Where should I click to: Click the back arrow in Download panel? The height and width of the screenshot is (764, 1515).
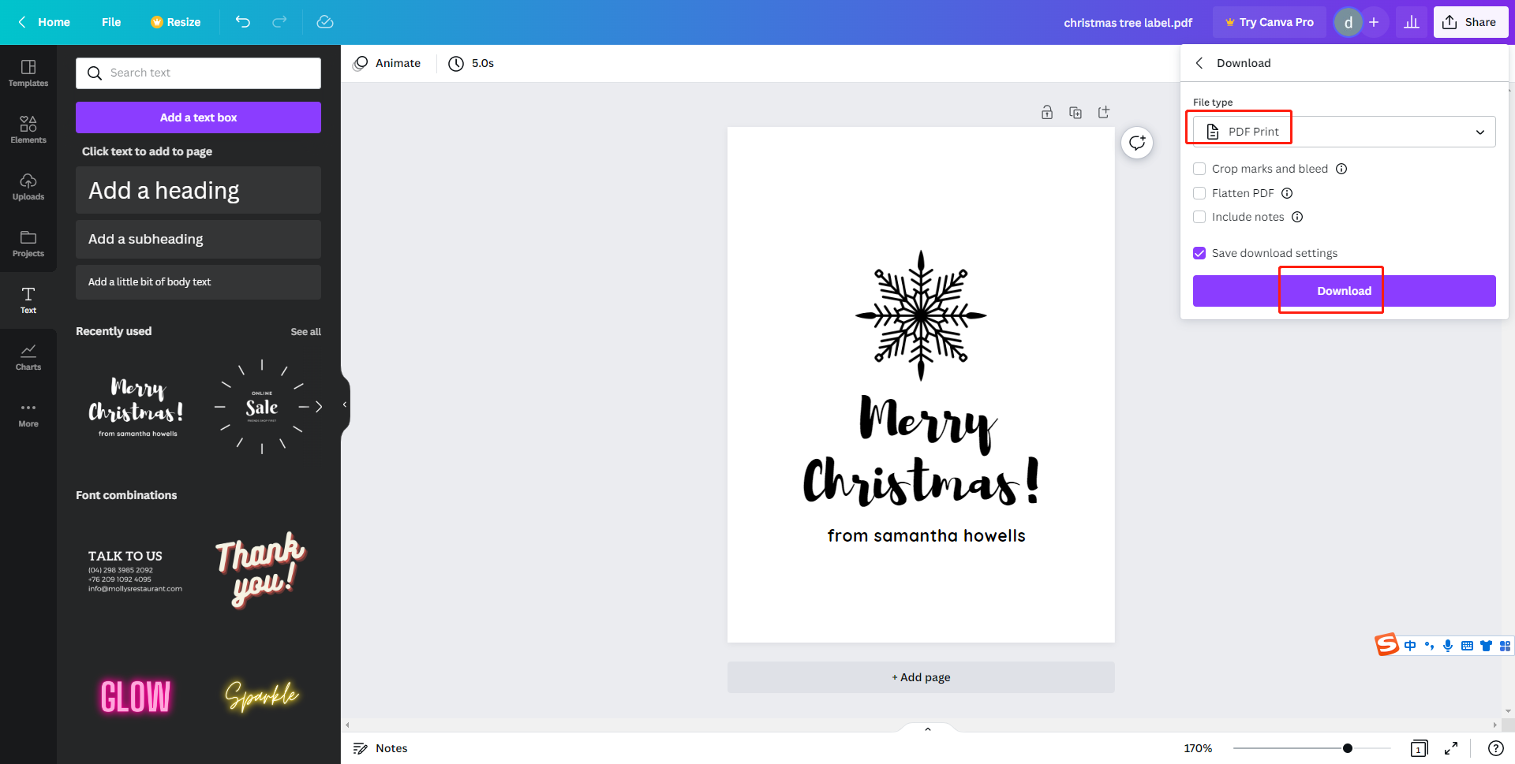point(1199,63)
